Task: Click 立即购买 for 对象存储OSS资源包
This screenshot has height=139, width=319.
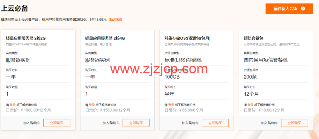Action: tap(215, 123)
